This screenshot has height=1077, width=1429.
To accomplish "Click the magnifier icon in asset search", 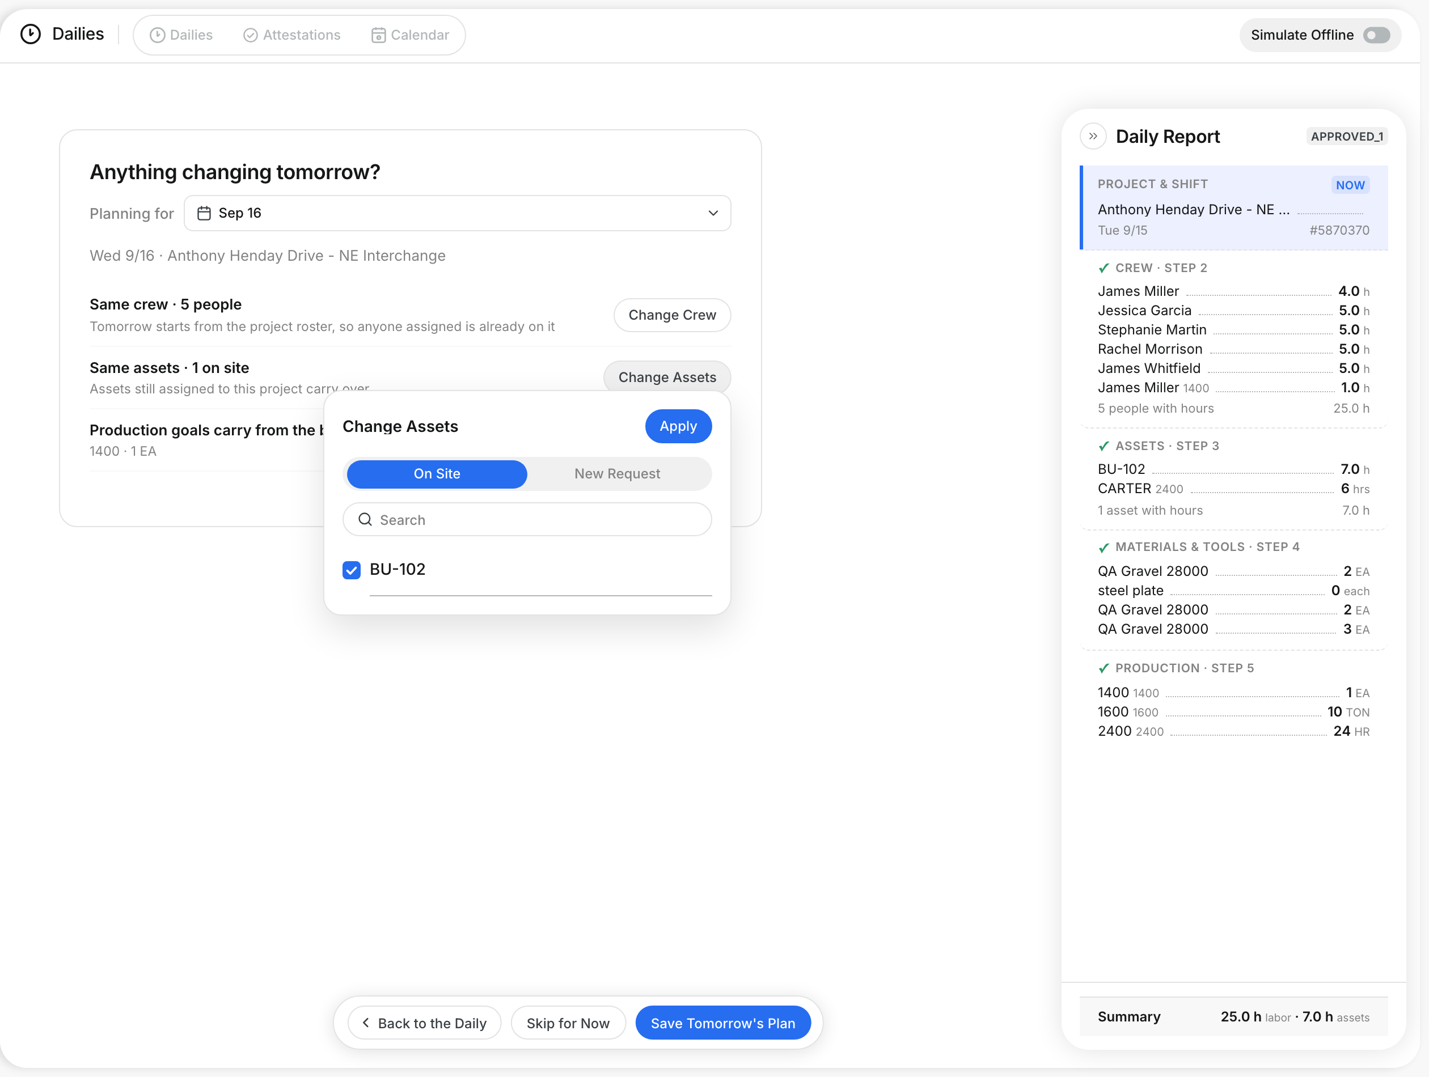I will pos(365,520).
